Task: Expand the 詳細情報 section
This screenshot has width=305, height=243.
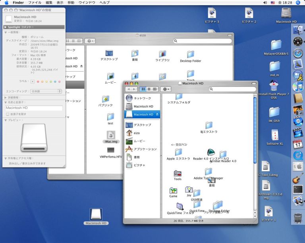Action: pyautogui.click(x=6, y=97)
